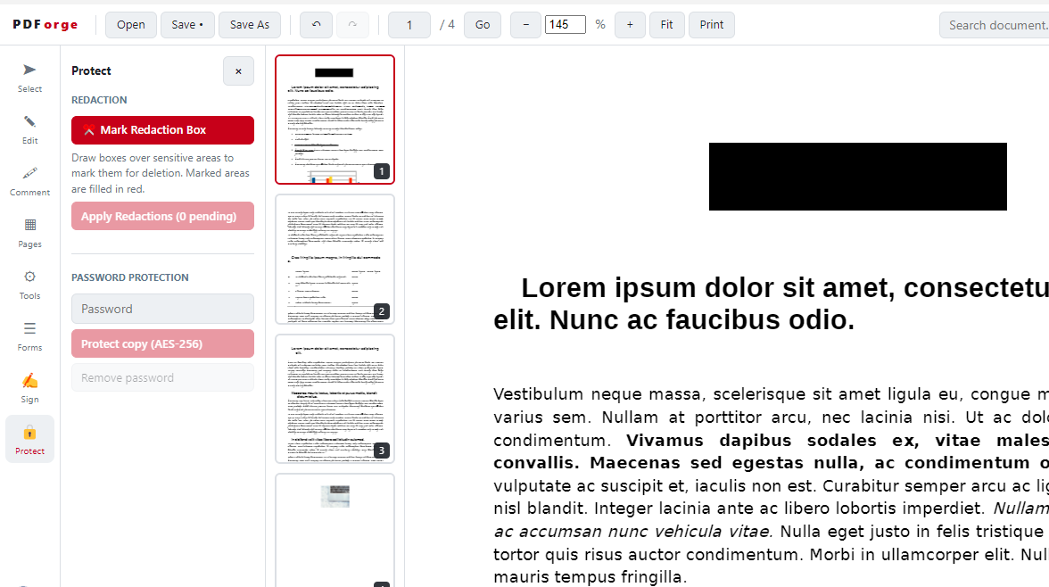Zoom in with the plus button

click(630, 25)
